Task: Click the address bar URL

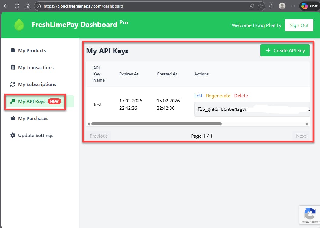Action: click(83, 6)
